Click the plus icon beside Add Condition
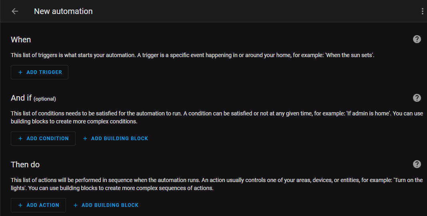 20,139
